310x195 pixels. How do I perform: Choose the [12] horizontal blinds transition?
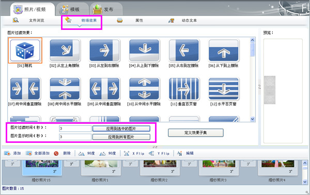point(224,89)
